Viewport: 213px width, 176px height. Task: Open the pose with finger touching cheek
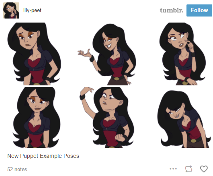tap(182, 54)
